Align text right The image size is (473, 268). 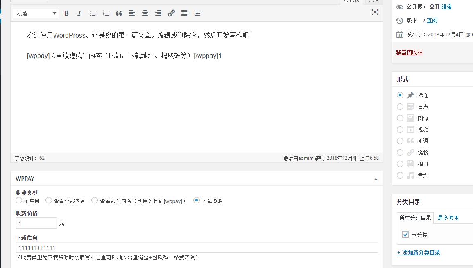pos(158,13)
